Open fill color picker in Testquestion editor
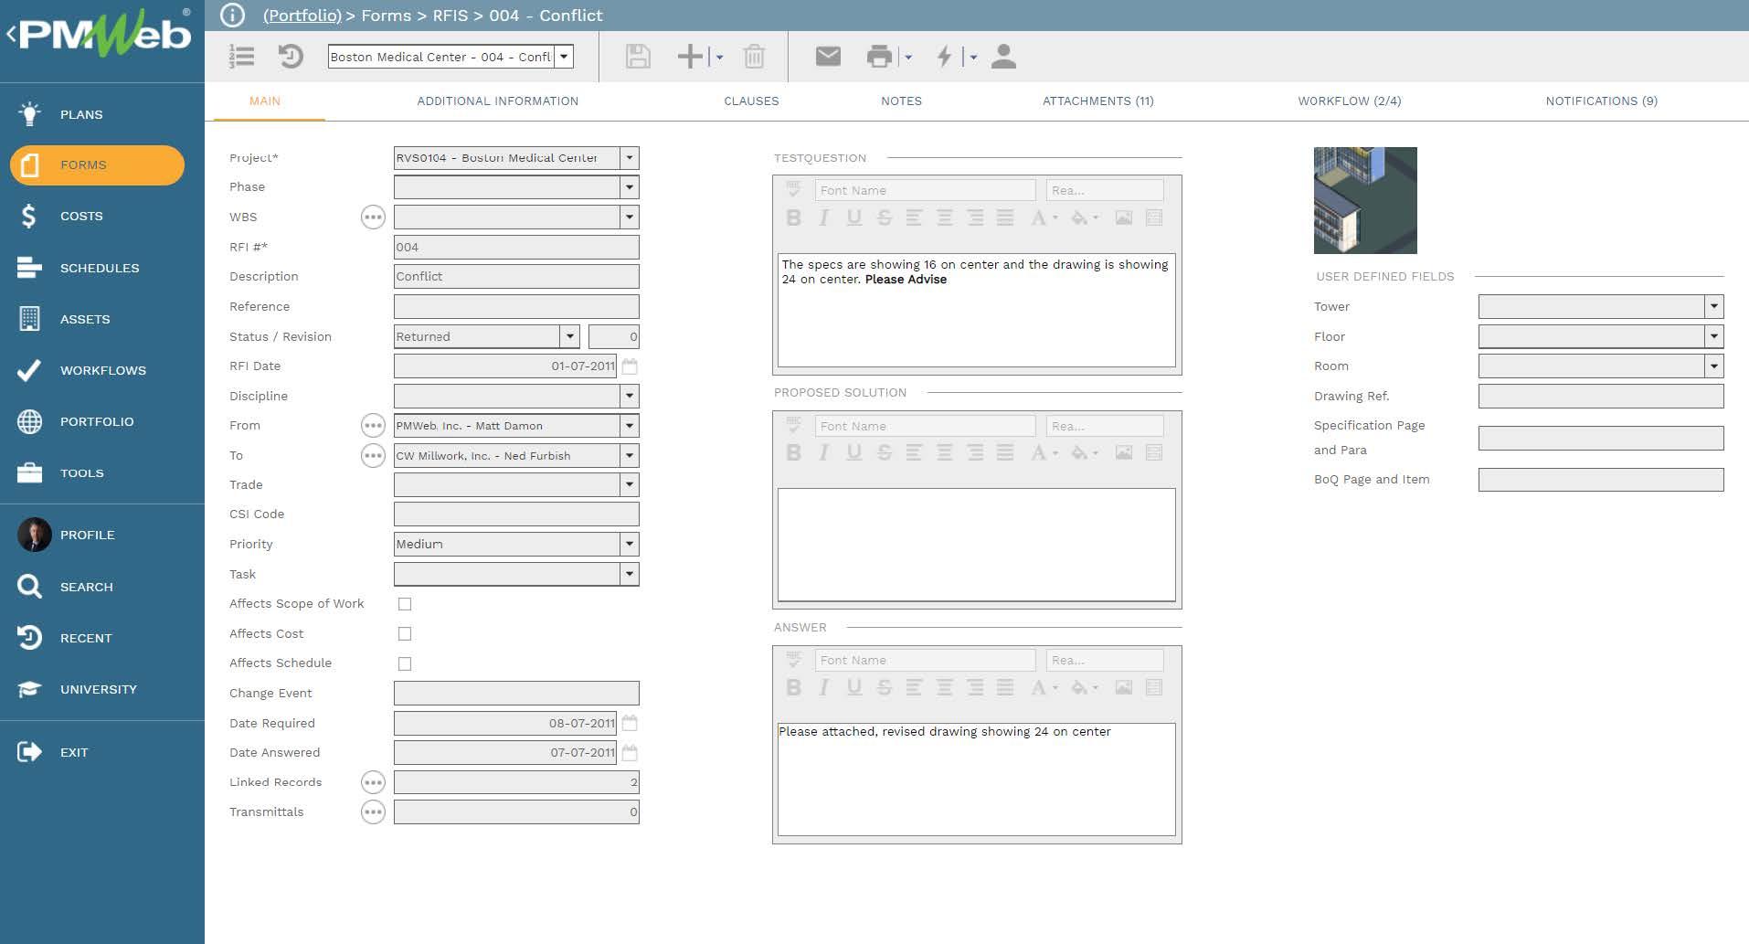Viewport: 1749px width, 944px height. pyautogui.click(x=1085, y=218)
